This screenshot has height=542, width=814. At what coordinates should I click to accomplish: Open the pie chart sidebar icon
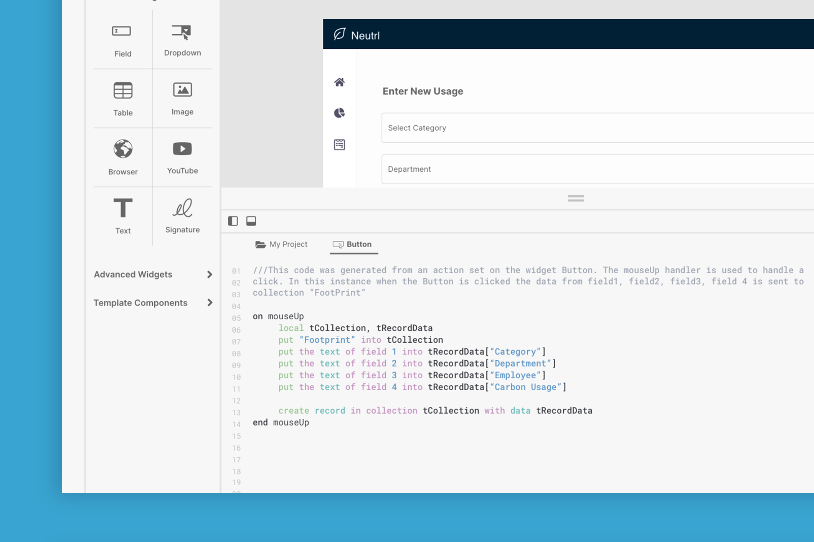pos(339,113)
